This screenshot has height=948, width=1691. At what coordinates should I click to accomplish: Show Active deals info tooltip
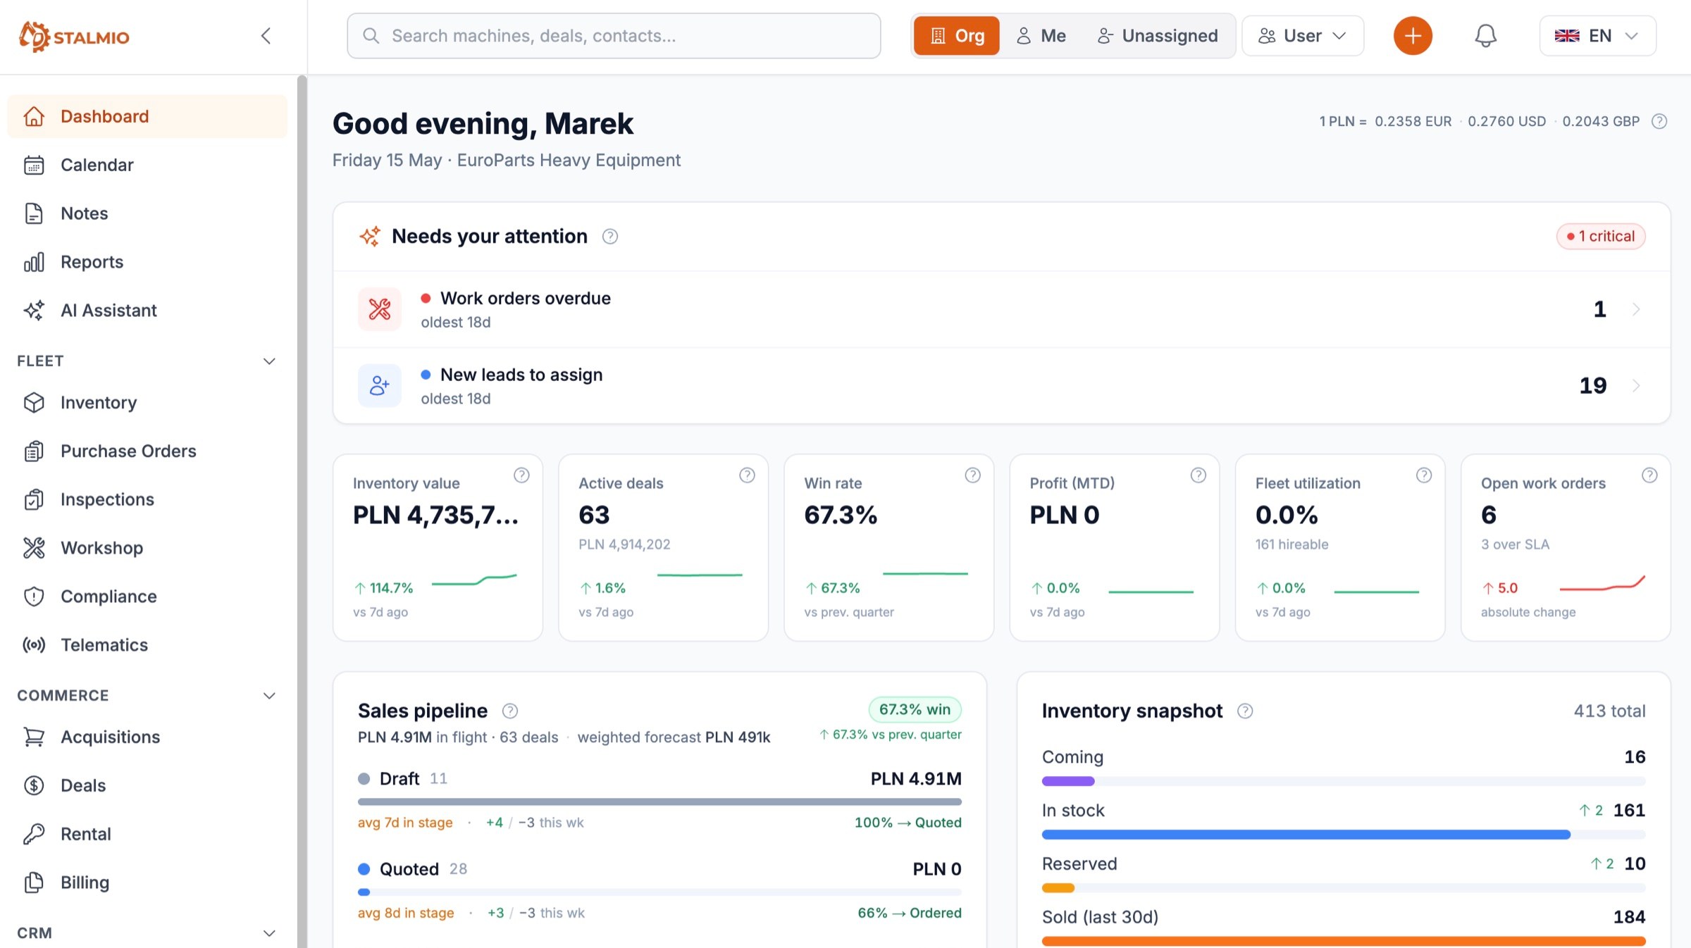(x=747, y=475)
